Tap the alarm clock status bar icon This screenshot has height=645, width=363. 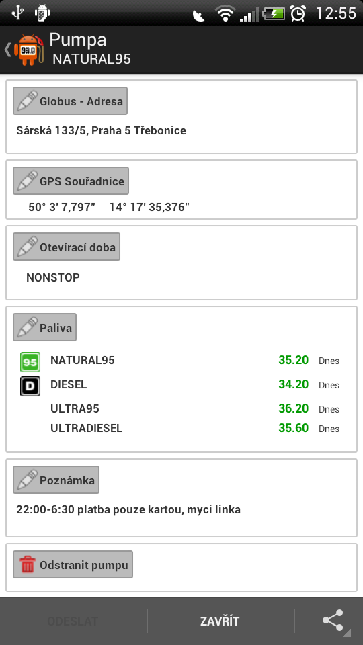(298, 13)
